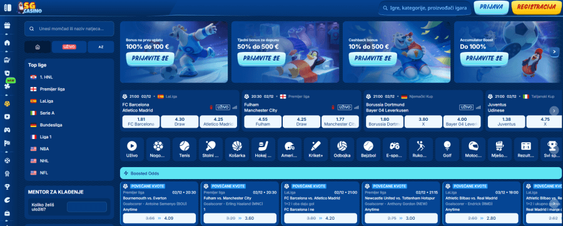Pick Borussia Dortmund odds 1.80
The width and height of the screenshot is (563, 226).
(x=385, y=121)
